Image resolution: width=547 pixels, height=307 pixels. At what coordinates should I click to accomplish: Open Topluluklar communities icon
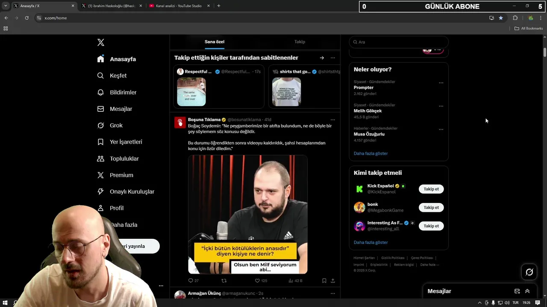pos(100,158)
